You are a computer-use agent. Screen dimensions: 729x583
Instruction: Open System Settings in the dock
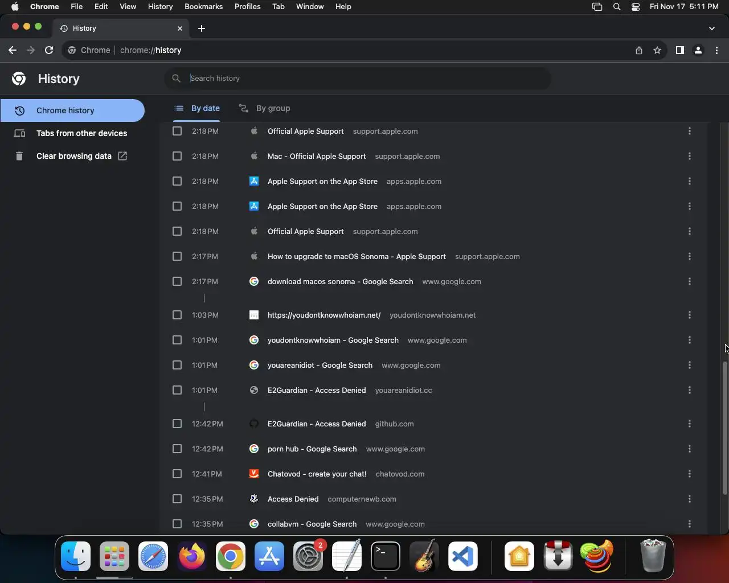click(x=308, y=556)
